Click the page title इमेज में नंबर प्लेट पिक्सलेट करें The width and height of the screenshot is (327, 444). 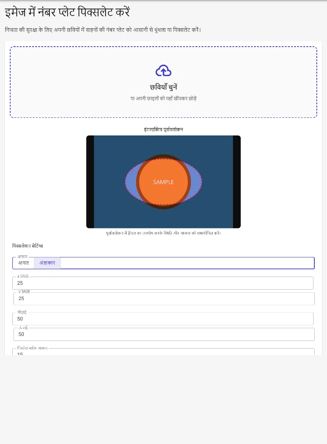[67, 12]
